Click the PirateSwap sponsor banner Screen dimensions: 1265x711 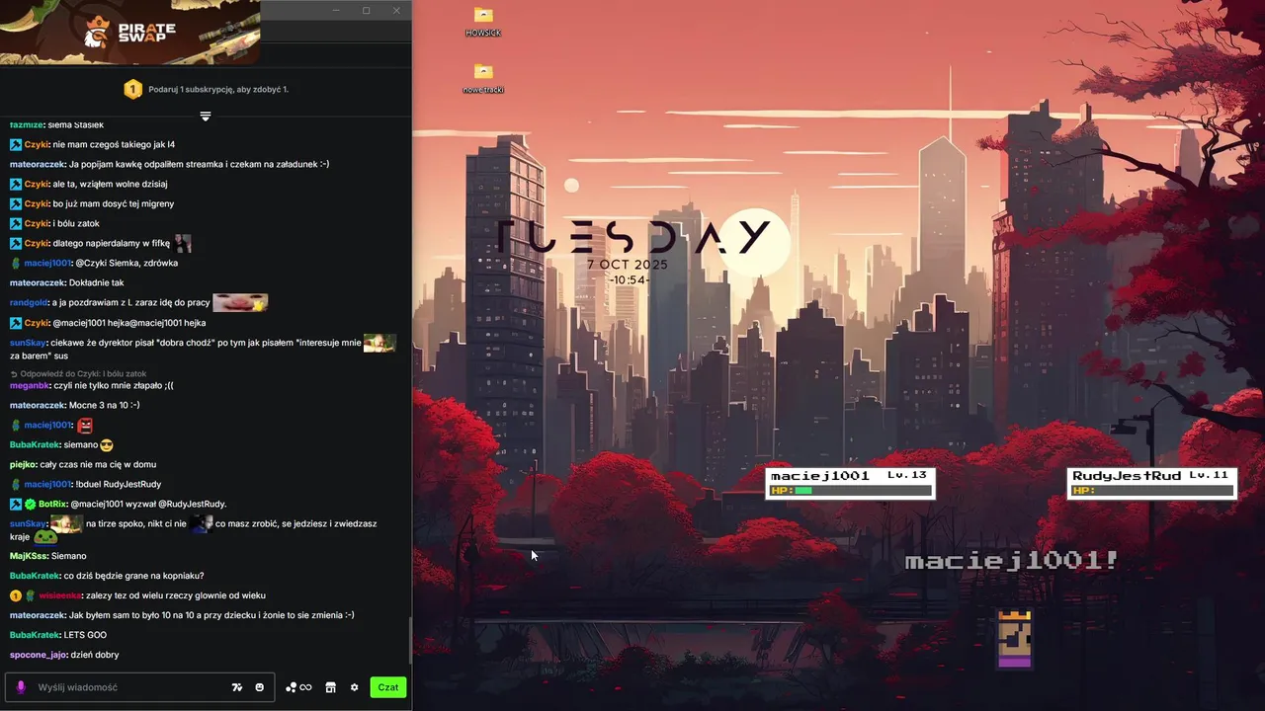pyautogui.click(x=130, y=33)
